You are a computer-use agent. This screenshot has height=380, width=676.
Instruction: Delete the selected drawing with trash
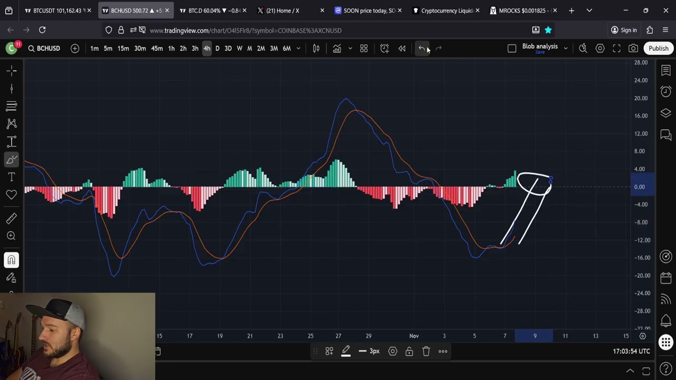[426, 351]
